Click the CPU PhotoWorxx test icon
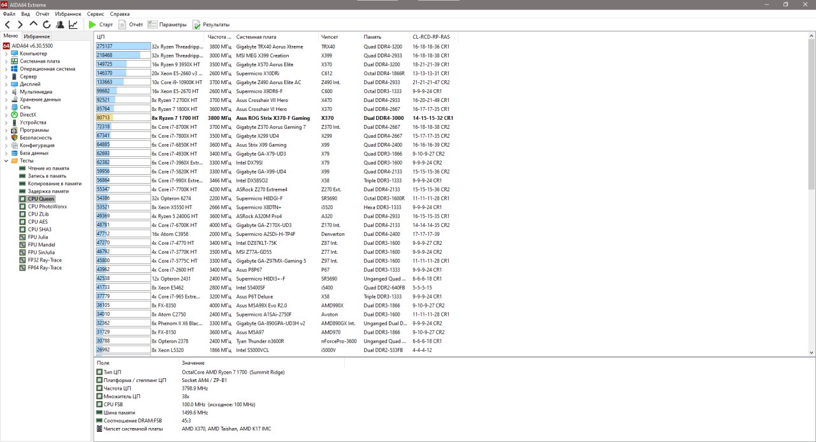 [22, 207]
